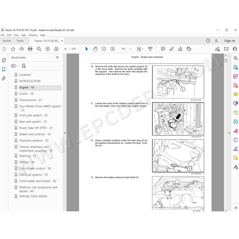The height and width of the screenshot is (239, 239).
Task: Open the Sign menu
Action: point(24,35)
